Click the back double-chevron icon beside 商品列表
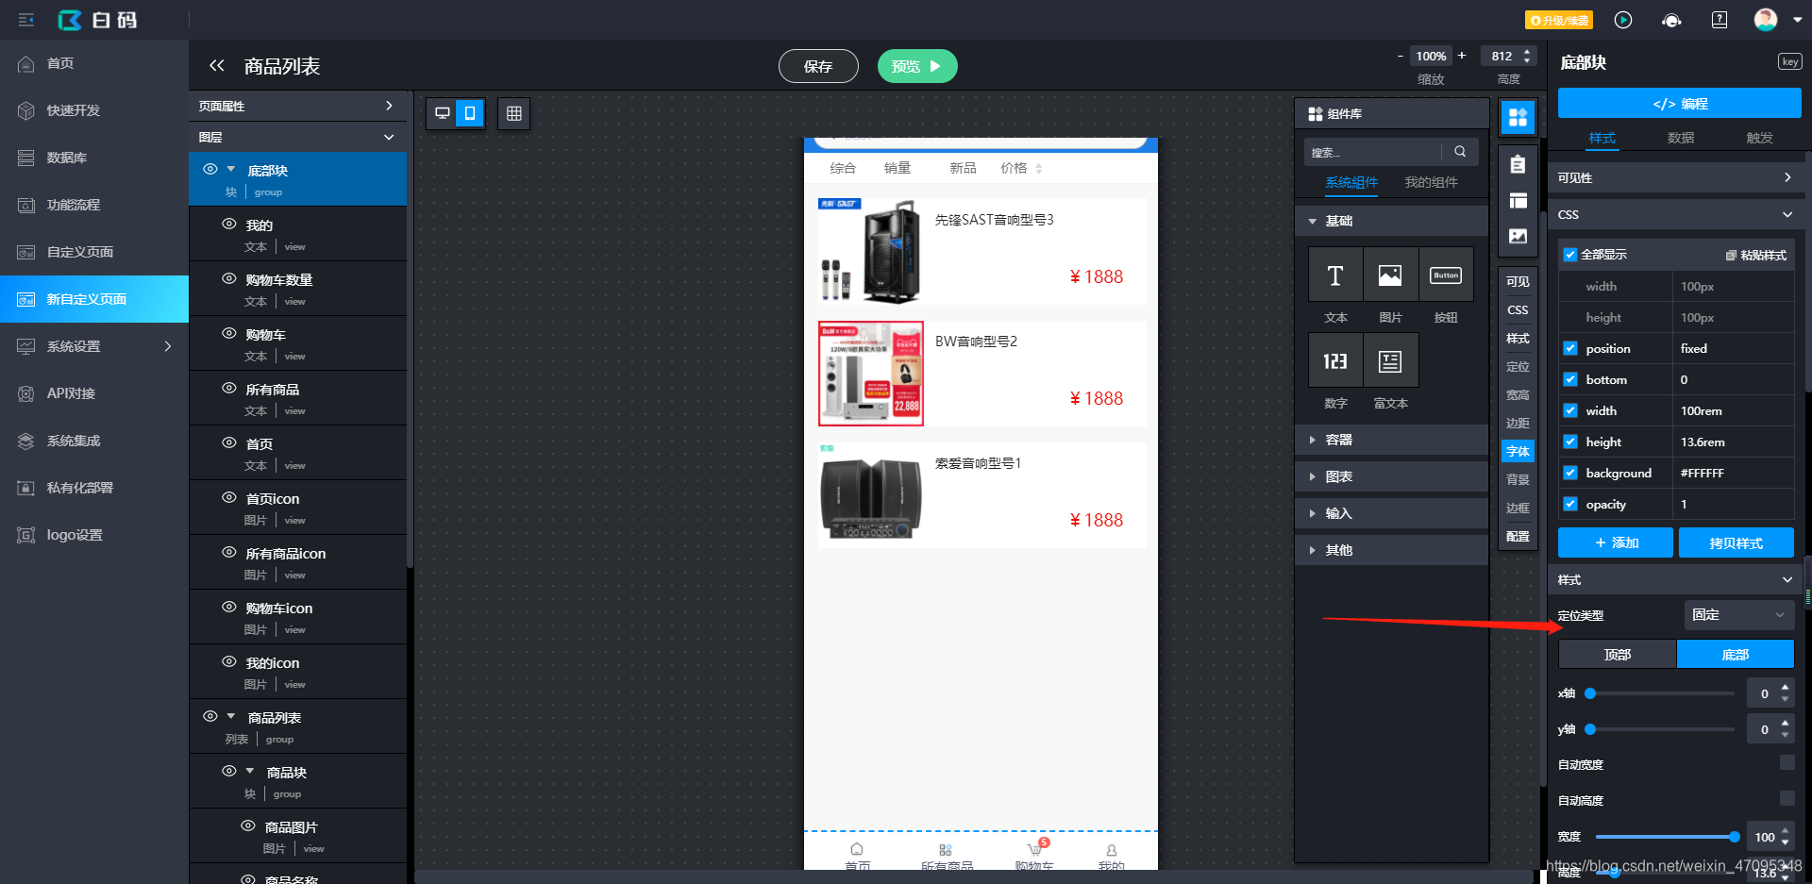Screen dimensions: 1812x884 pos(217,65)
